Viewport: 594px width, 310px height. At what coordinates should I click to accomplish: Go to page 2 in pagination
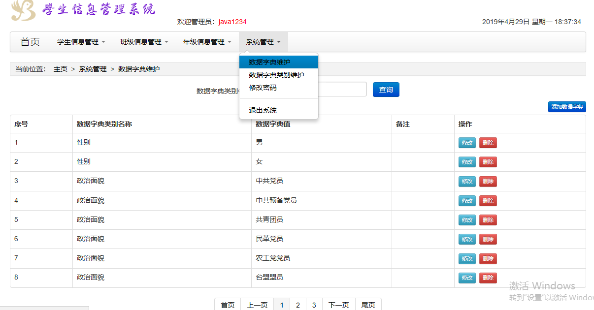[298, 305]
